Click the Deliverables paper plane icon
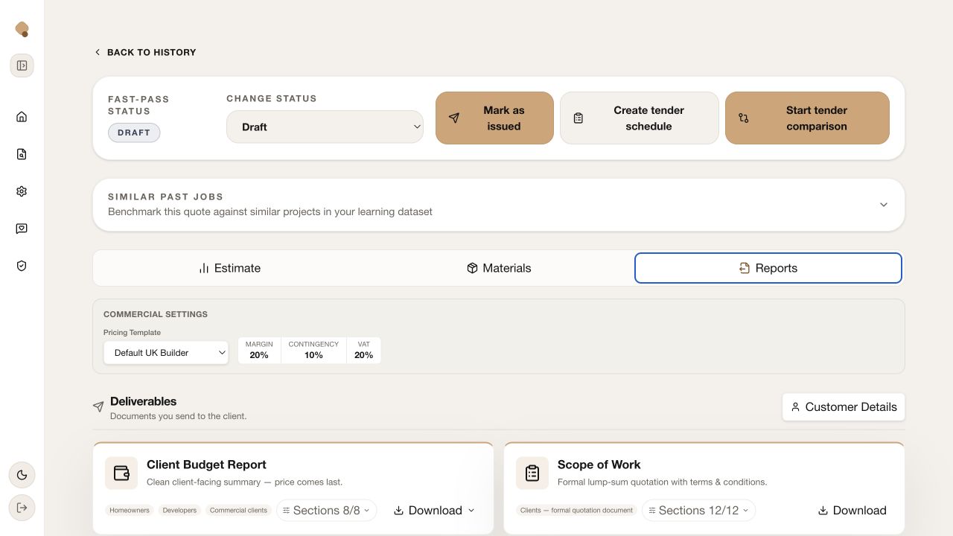Screen dimensions: 953x536 [x=98, y=406]
